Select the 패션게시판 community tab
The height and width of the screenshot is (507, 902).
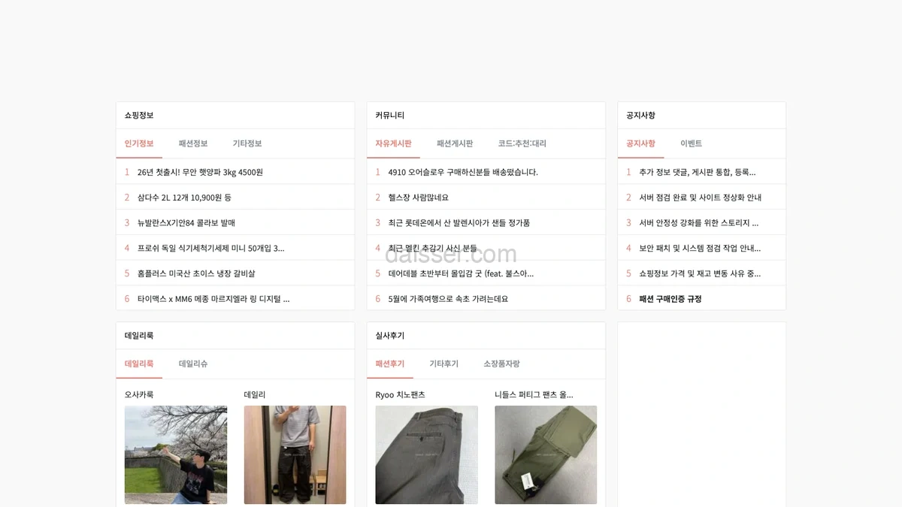(x=455, y=143)
